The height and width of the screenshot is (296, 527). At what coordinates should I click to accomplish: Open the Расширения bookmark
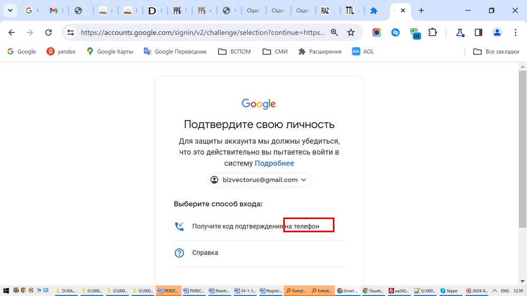tap(320, 51)
